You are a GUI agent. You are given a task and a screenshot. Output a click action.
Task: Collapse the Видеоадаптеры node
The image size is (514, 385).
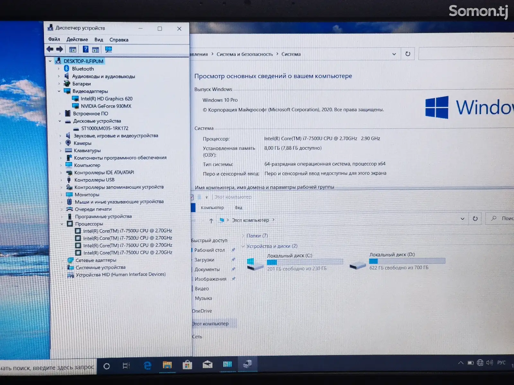click(x=59, y=91)
